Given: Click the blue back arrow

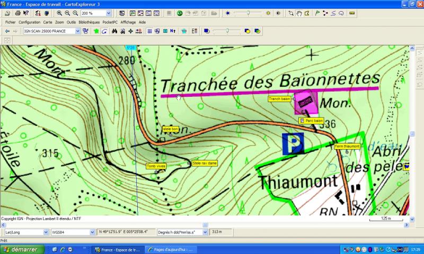Looking at the screenshot, I should [x=7, y=31].
